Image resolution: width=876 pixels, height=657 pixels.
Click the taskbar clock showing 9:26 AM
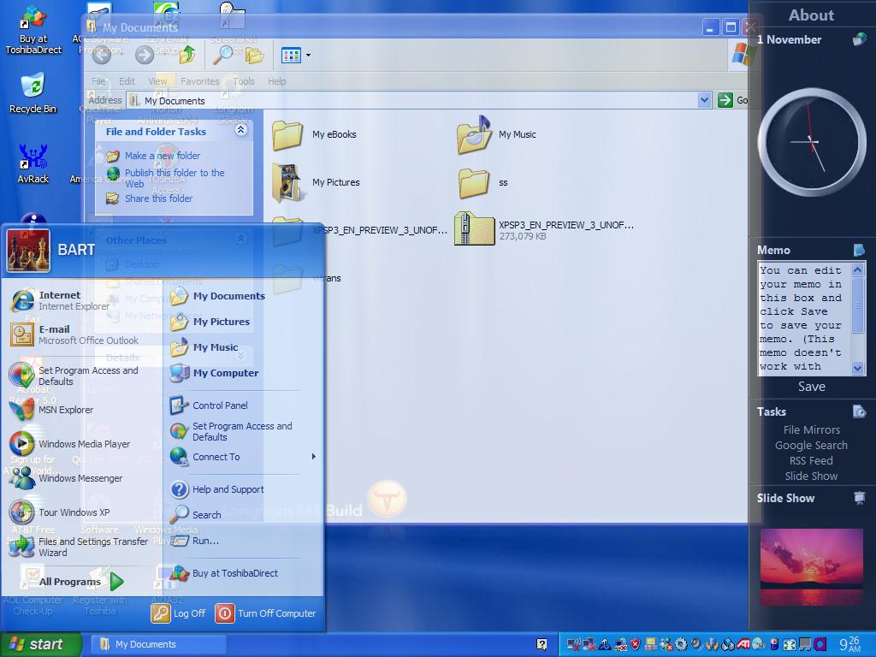[849, 645]
